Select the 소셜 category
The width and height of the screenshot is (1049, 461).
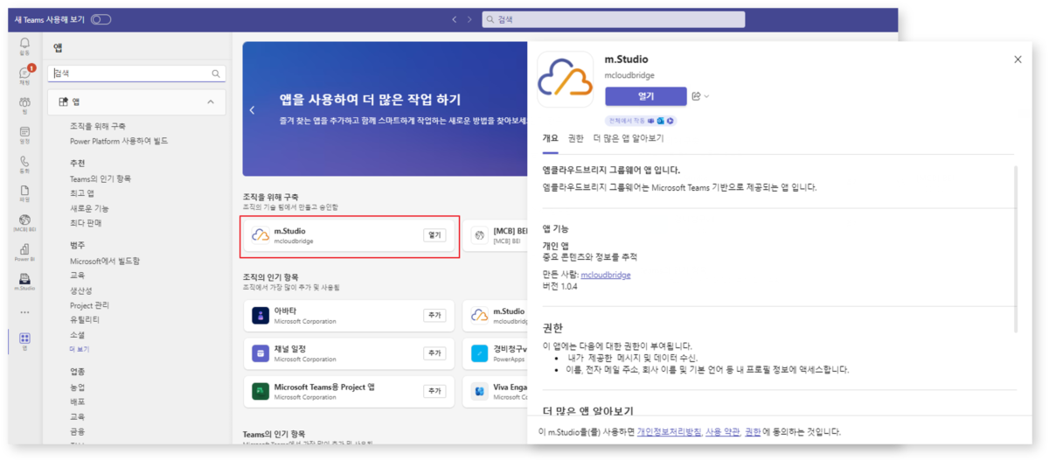pyautogui.click(x=77, y=334)
